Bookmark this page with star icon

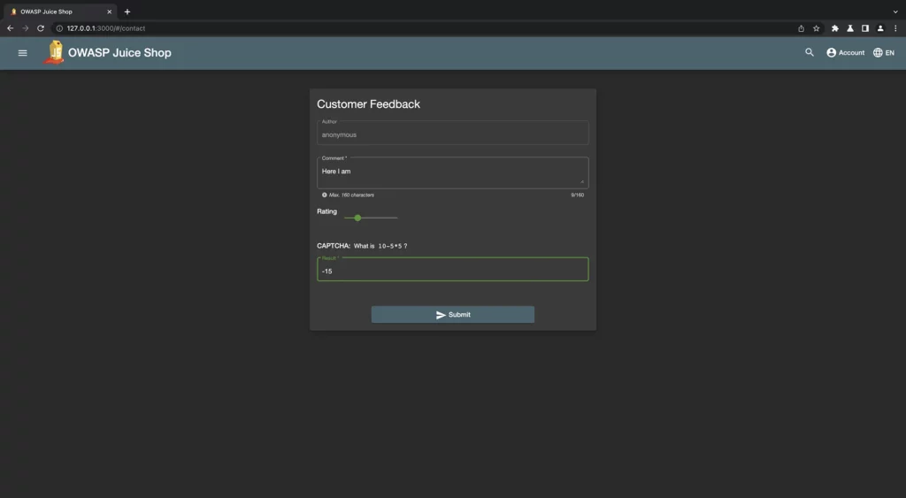click(x=816, y=27)
